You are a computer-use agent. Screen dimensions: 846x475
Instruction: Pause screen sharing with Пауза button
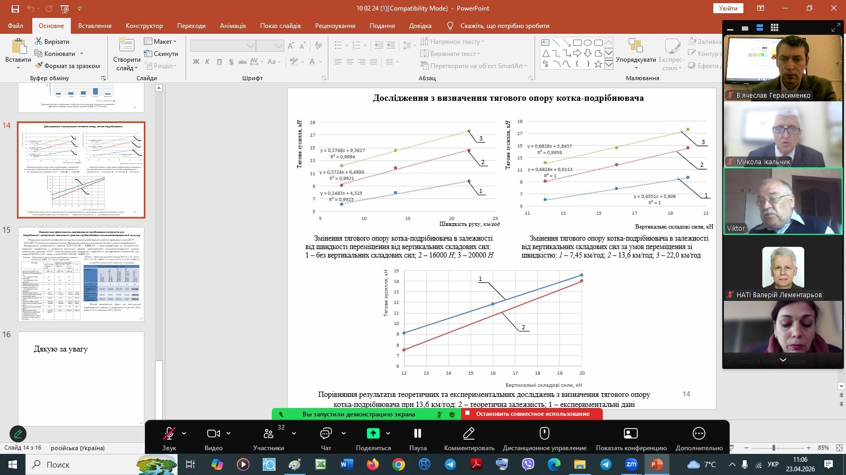pyautogui.click(x=417, y=433)
